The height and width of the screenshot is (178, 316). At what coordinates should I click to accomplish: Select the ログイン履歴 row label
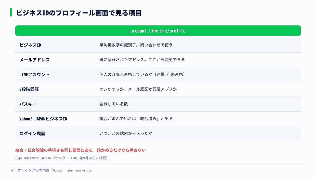click(32, 133)
